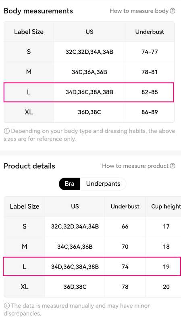Select the S row in Product details
The height and width of the screenshot is (323, 181).
click(x=93, y=227)
